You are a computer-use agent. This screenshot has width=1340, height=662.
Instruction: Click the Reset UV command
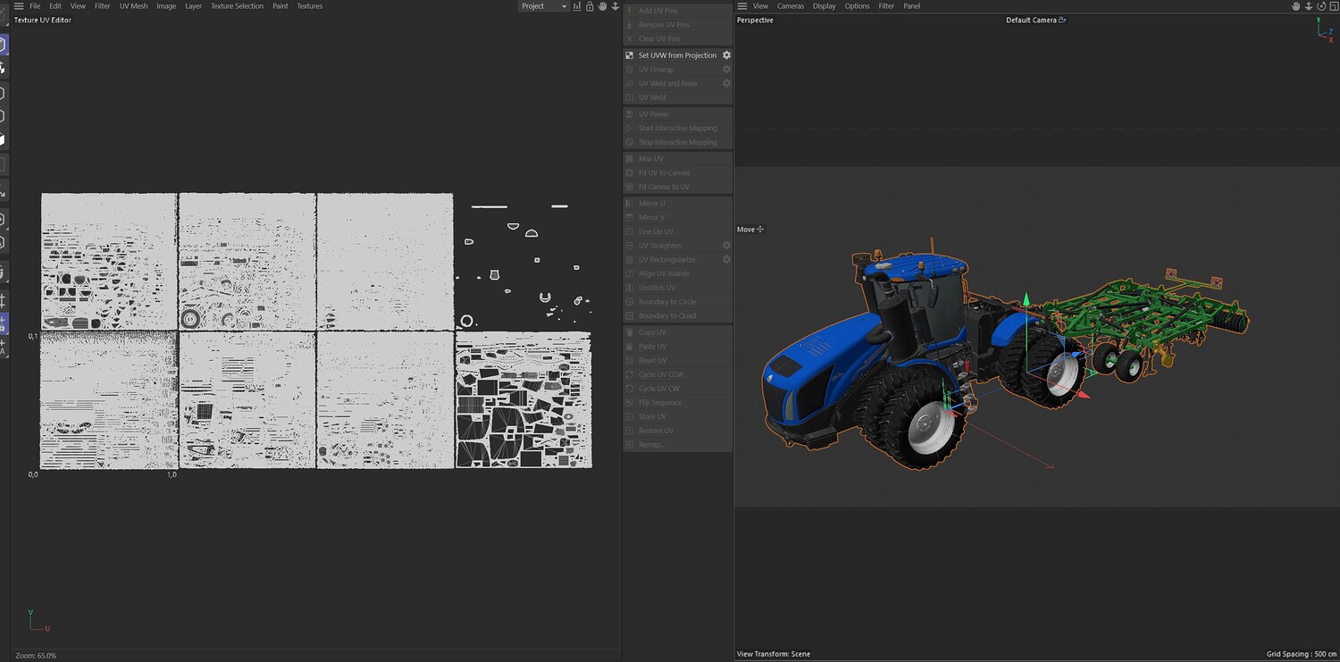coord(677,361)
